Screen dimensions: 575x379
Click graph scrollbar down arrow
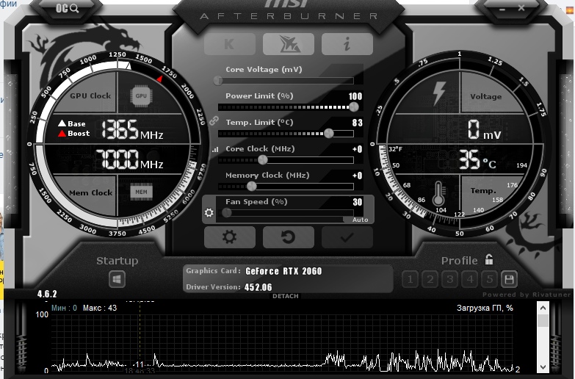tap(543, 367)
